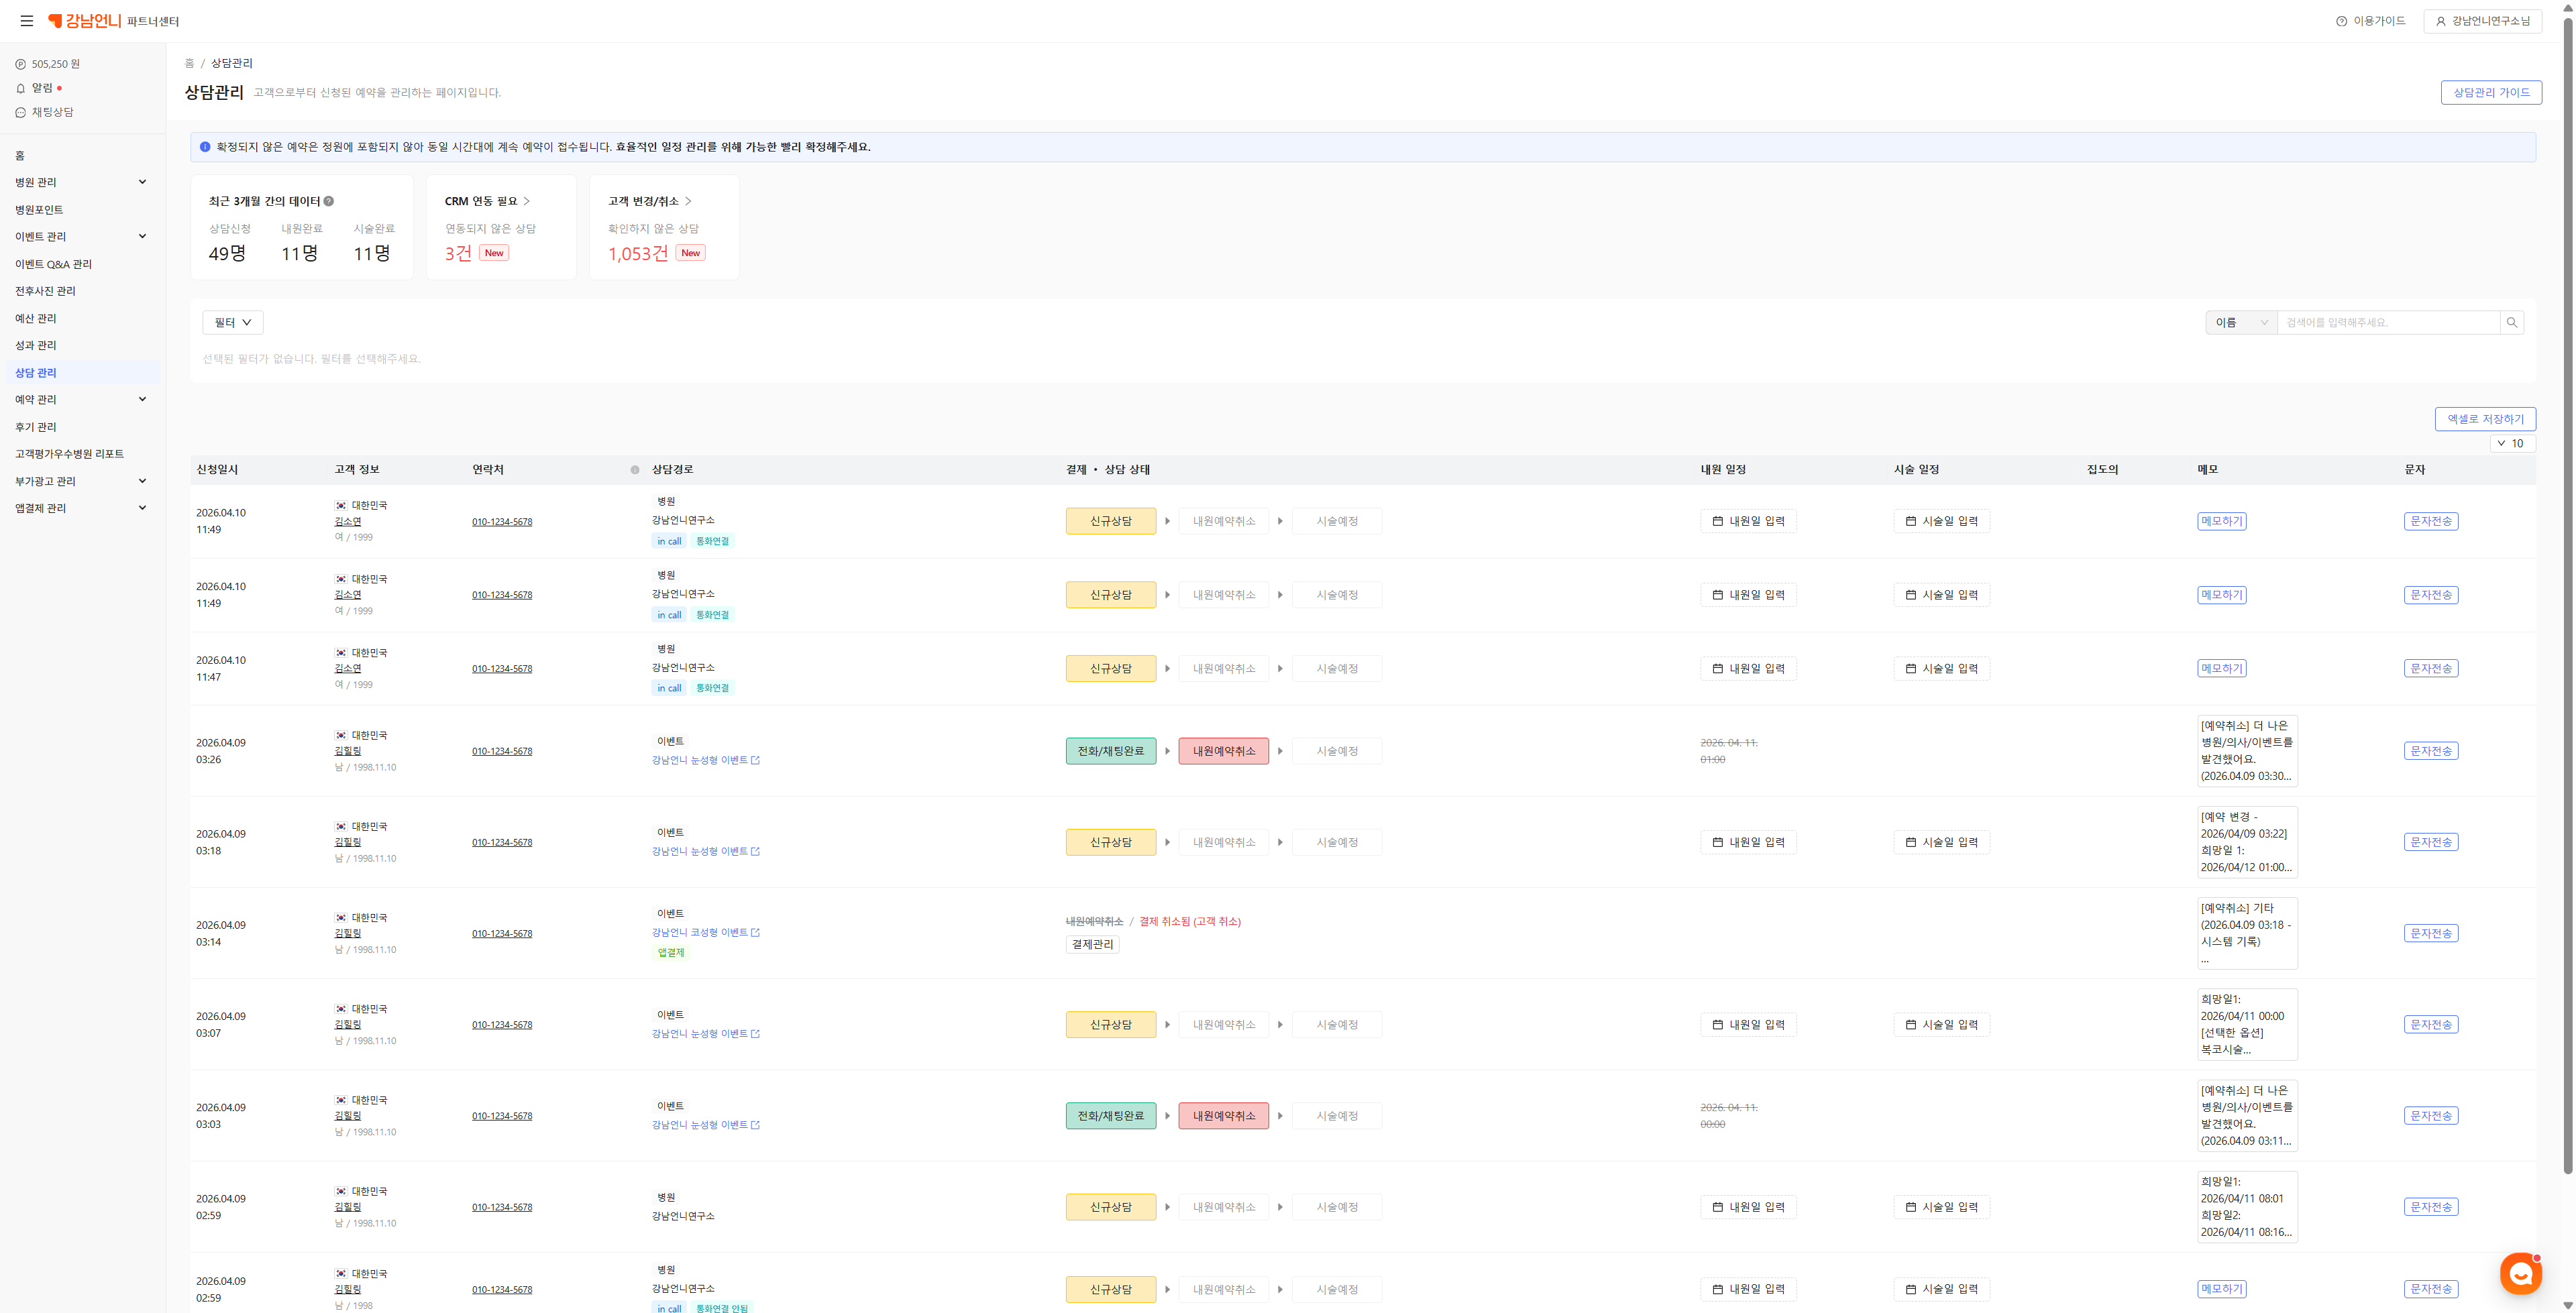Screen dimensions: 2576x1313
Task: Open the chat support bubble icon
Action: pos(2520,1273)
